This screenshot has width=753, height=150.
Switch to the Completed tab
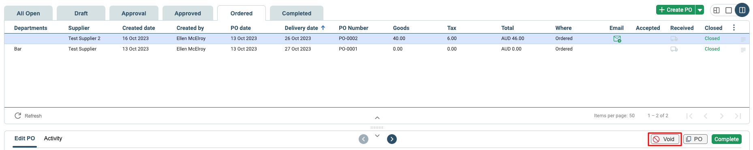[297, 13]
